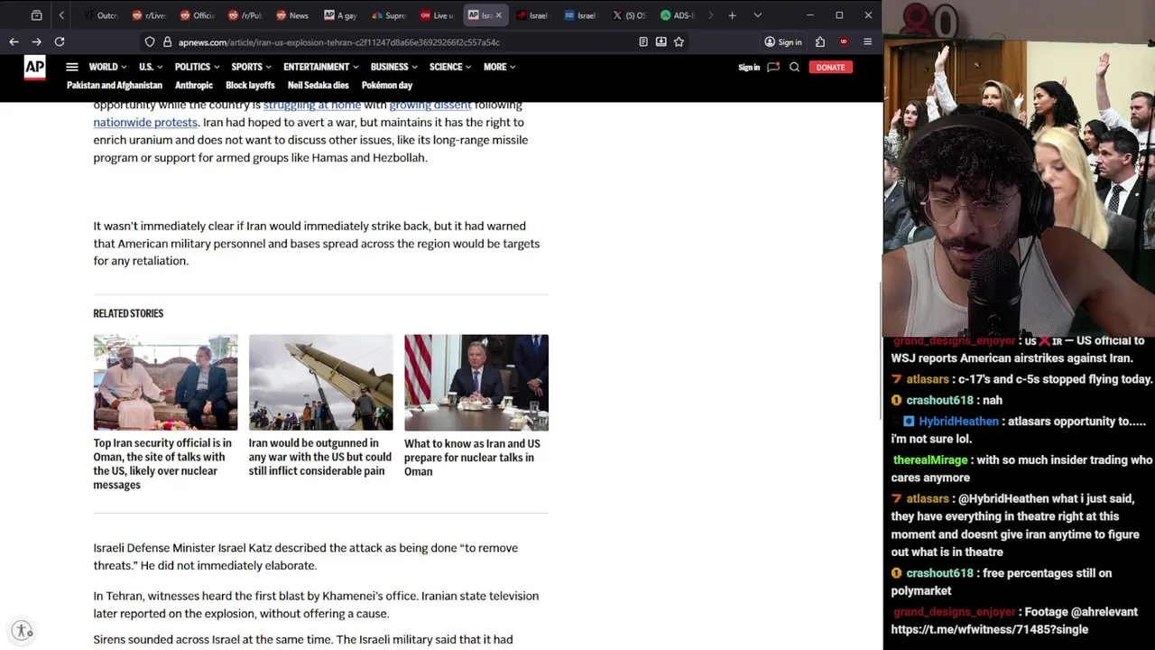This screenshot has height=650, width=1155.
Task: Switch to the 'A gay' AP tab
Action: coord(341,15)
